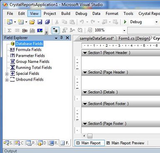Image resolution: width=160 pixels, height=153 pixels.
Task: Open the New Project dropdown arrow
Action: click(15, 22)
